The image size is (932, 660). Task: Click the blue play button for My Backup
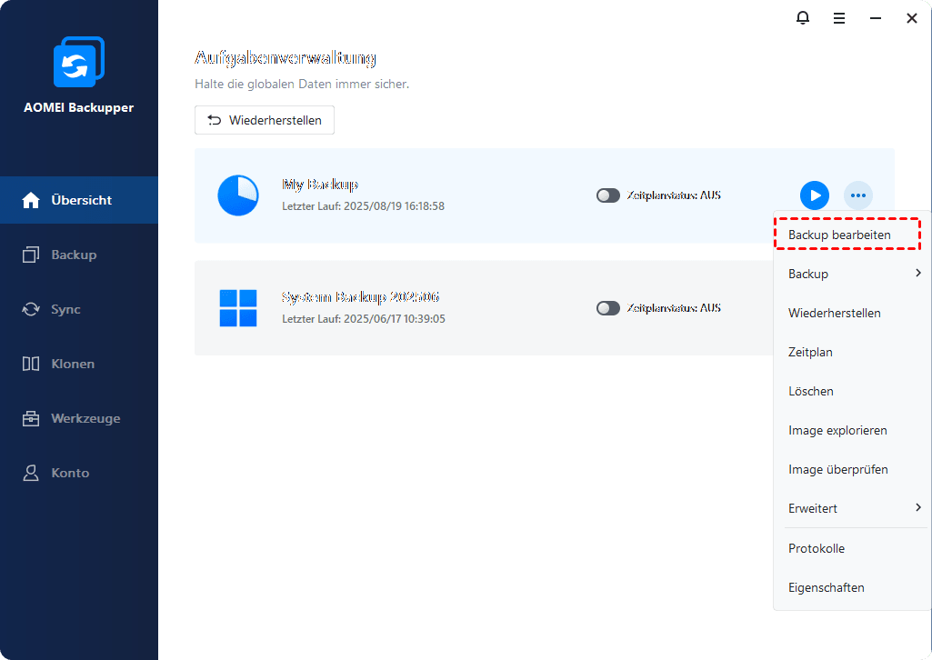815,195
